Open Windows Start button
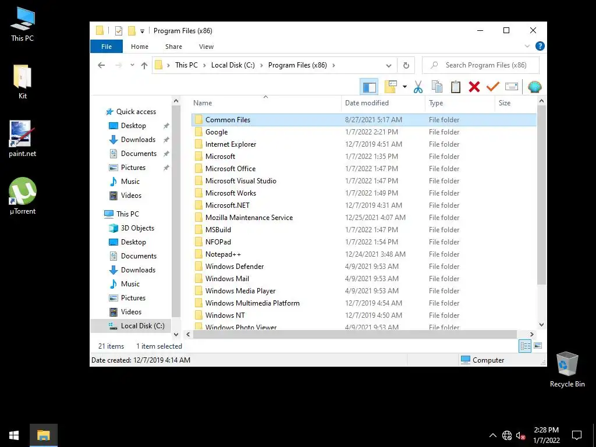 [14, 435]
